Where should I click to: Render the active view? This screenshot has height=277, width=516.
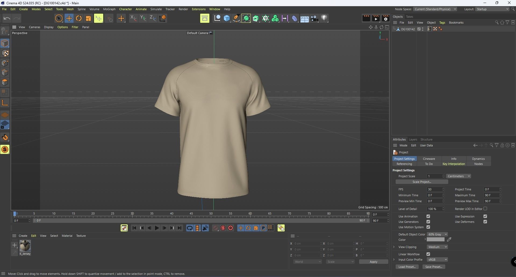coord(366,18)
